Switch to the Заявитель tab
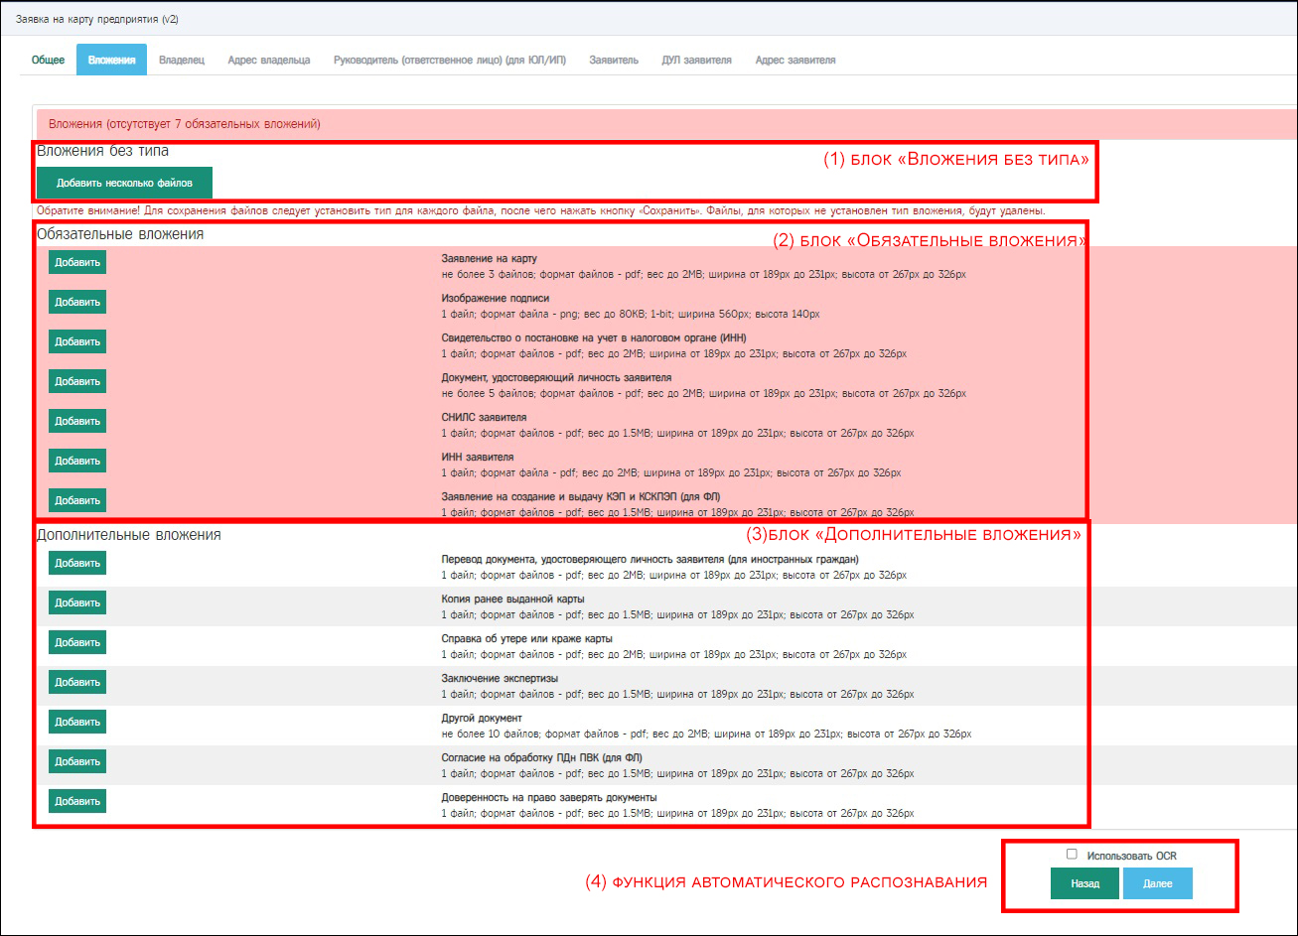This screenshot has width=1298, height=936. (x=614, y=60)
